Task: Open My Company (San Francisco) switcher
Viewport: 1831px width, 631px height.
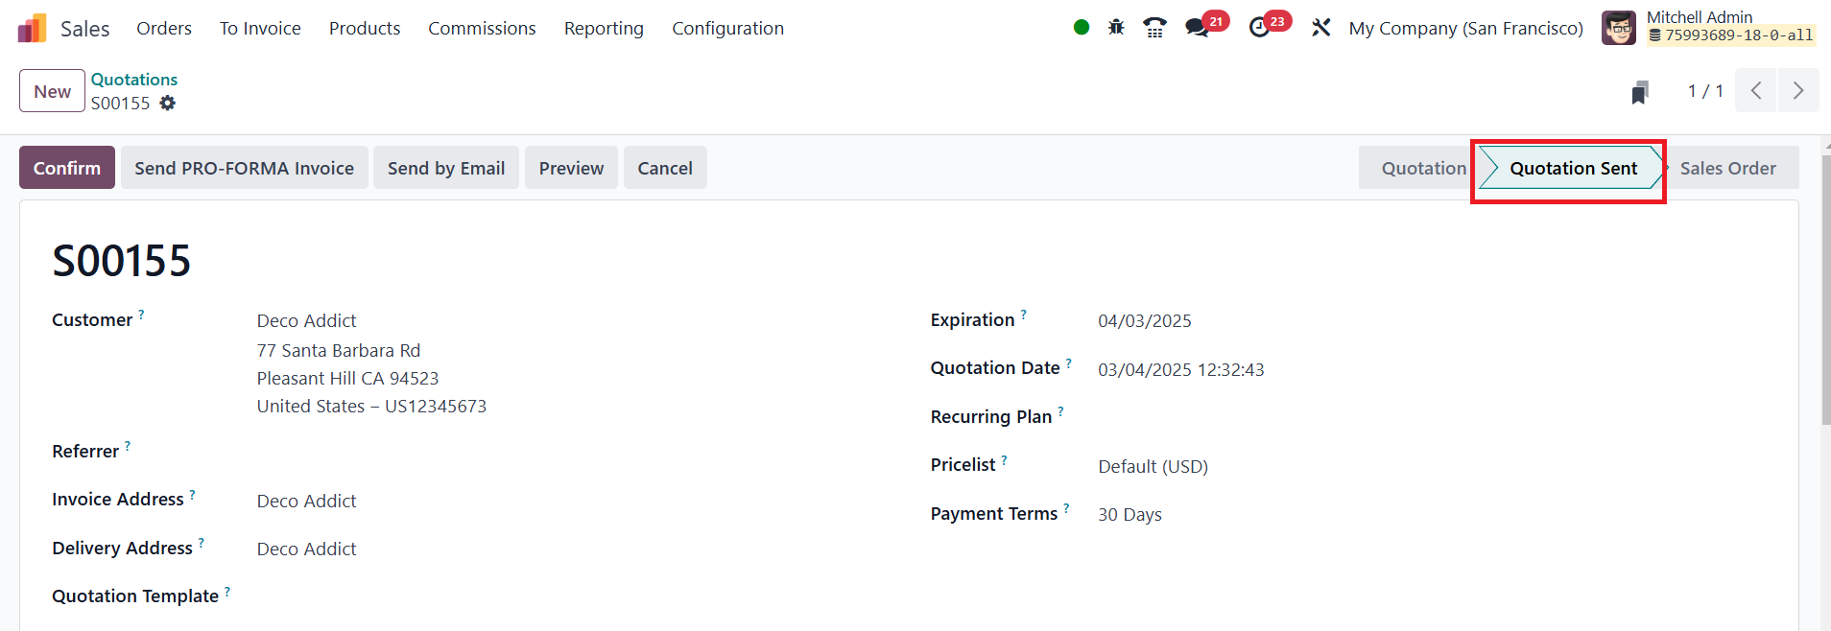Action: (x=1465, y=29)
